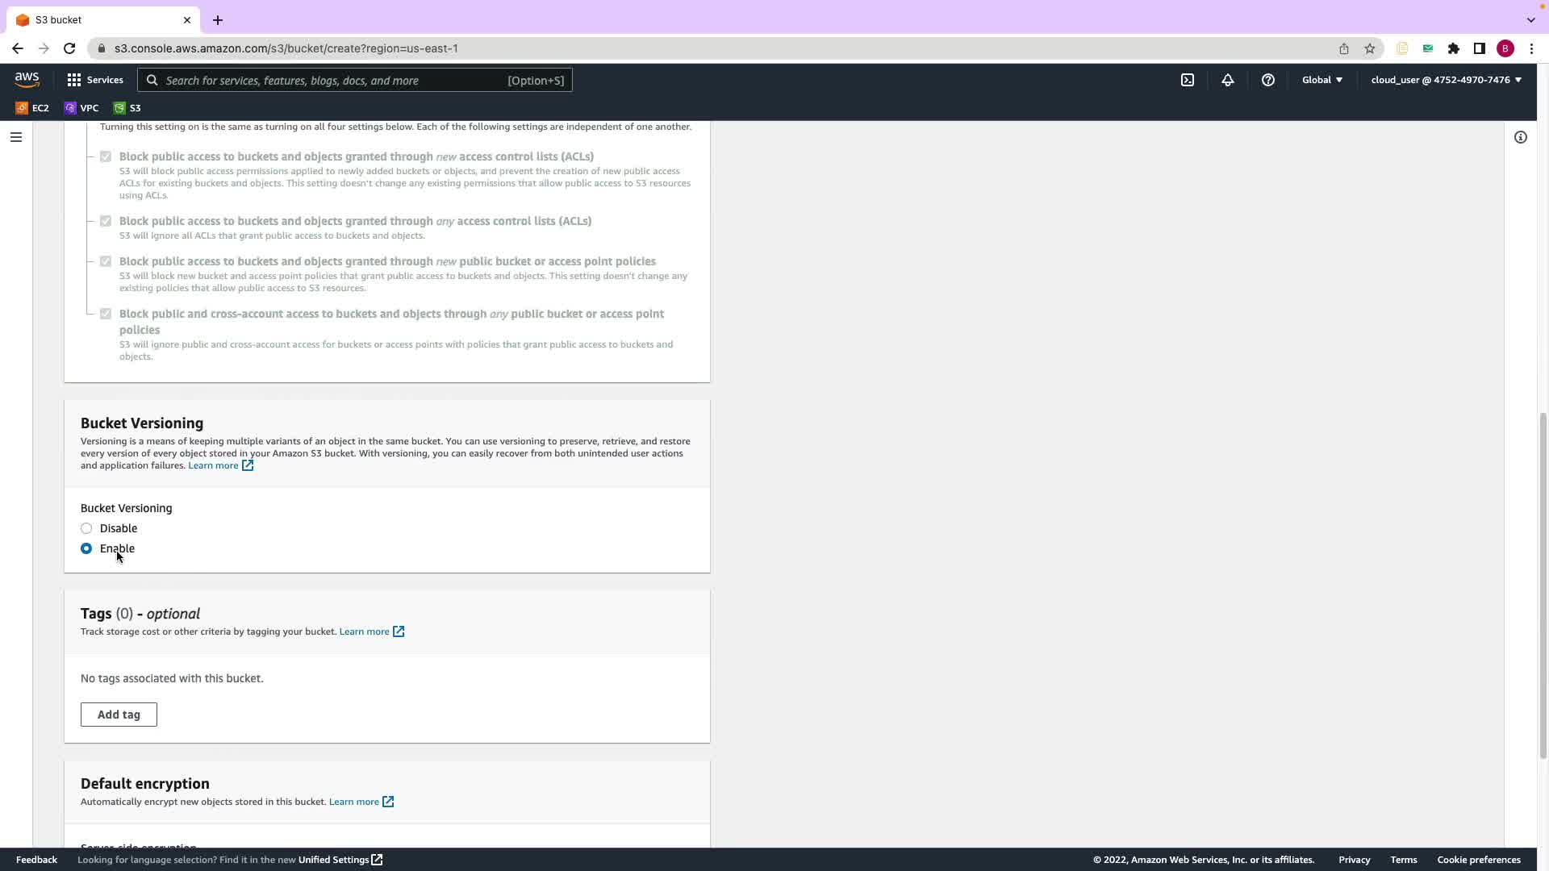
Task: Open VPC shortcut in favorites bar
Action: (x=81, y=108)
